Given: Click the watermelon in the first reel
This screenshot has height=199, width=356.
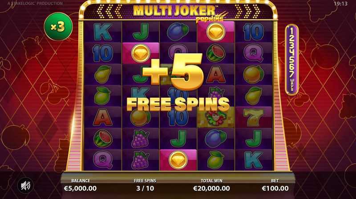Looking at the screenshot, I should [103, 139].
